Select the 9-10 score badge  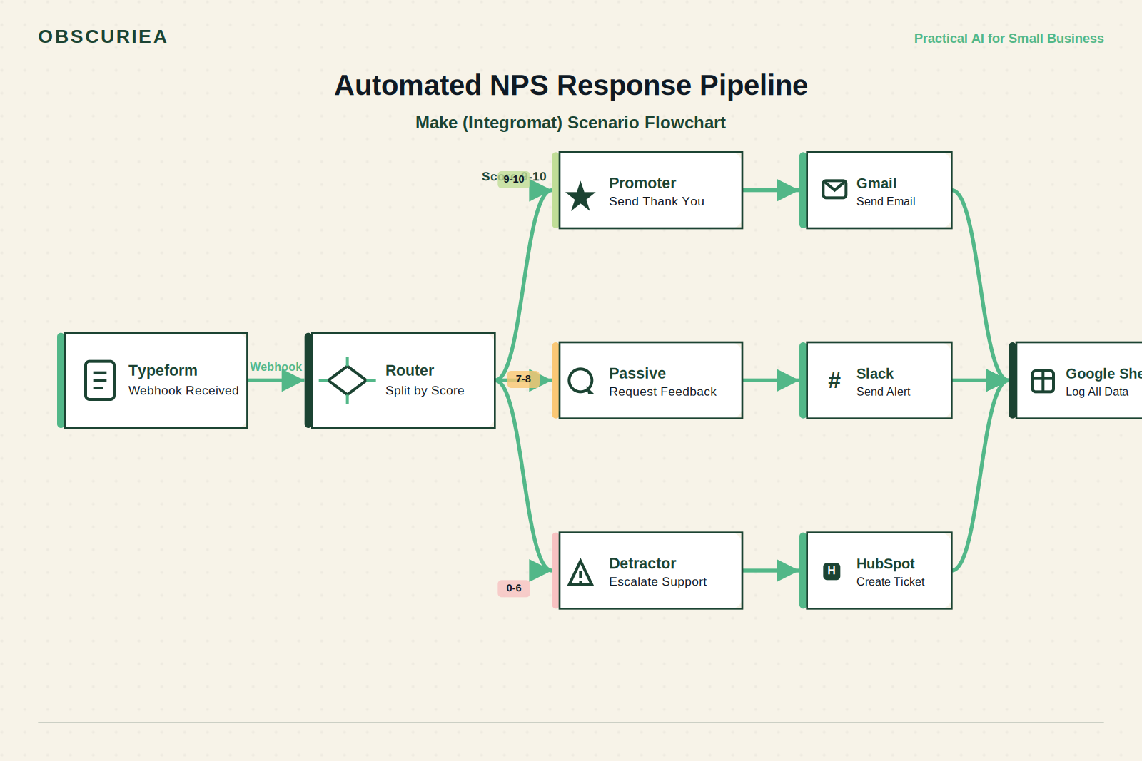(x=514, y=179)
